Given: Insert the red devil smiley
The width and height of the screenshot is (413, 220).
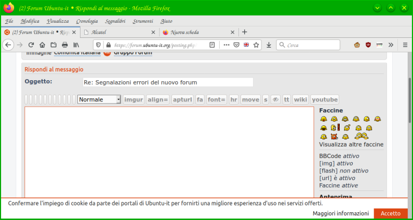Looking at the screenshot, I should pyautogui.click(x=334, y=137).
